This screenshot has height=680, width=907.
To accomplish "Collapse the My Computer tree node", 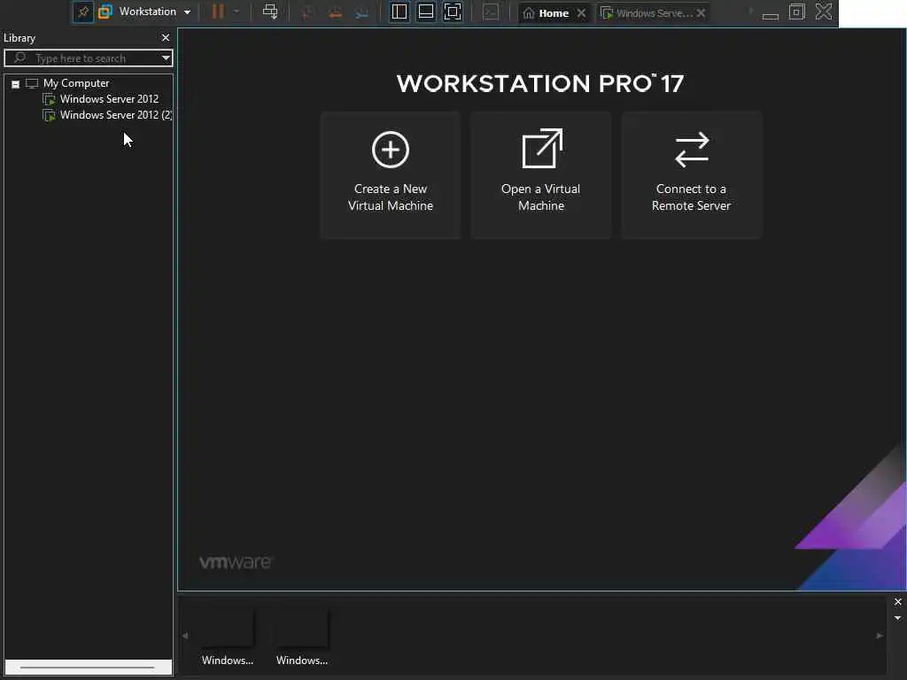I will pos(16,84).
